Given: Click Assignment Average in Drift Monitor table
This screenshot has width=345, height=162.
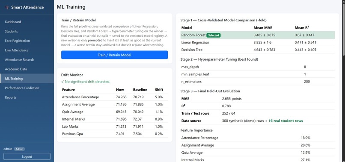Looking at the screenshot, I should pos(78,104).
